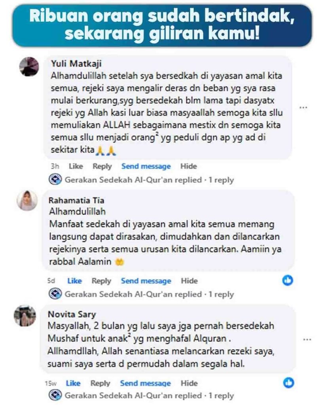Image resolution: width=324 pixels, height=405 pixels.
Task: Like Yuli Matkaji's comment
Action: pyautogui.click(x=76, y=166)
